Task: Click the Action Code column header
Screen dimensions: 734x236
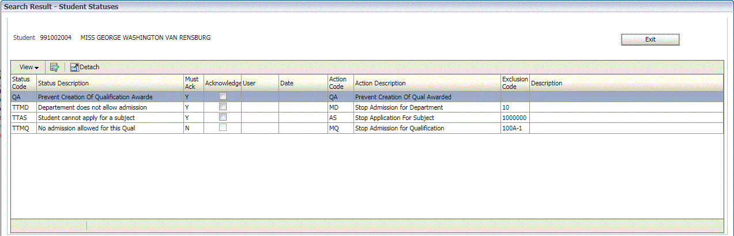Action: pyautogui.click(x=341, y=83)
